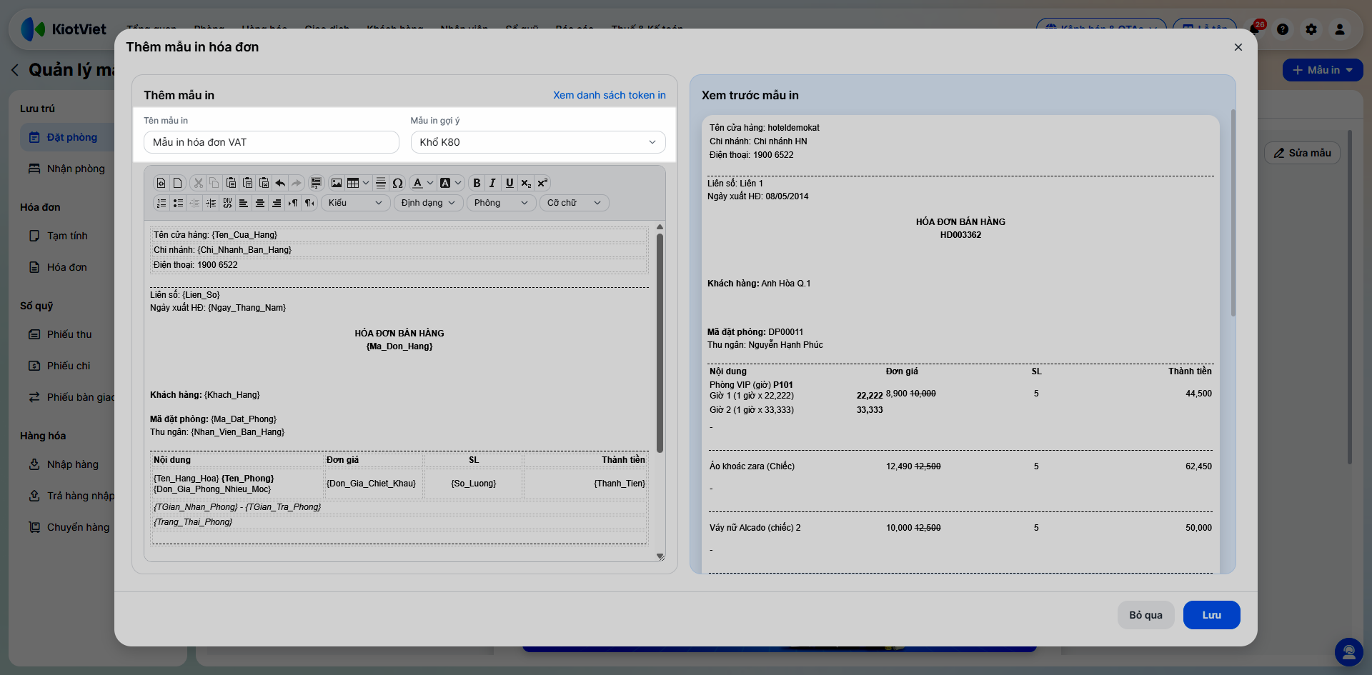Open the Khổ K80 suggested template dropdown

click(538, 142)
